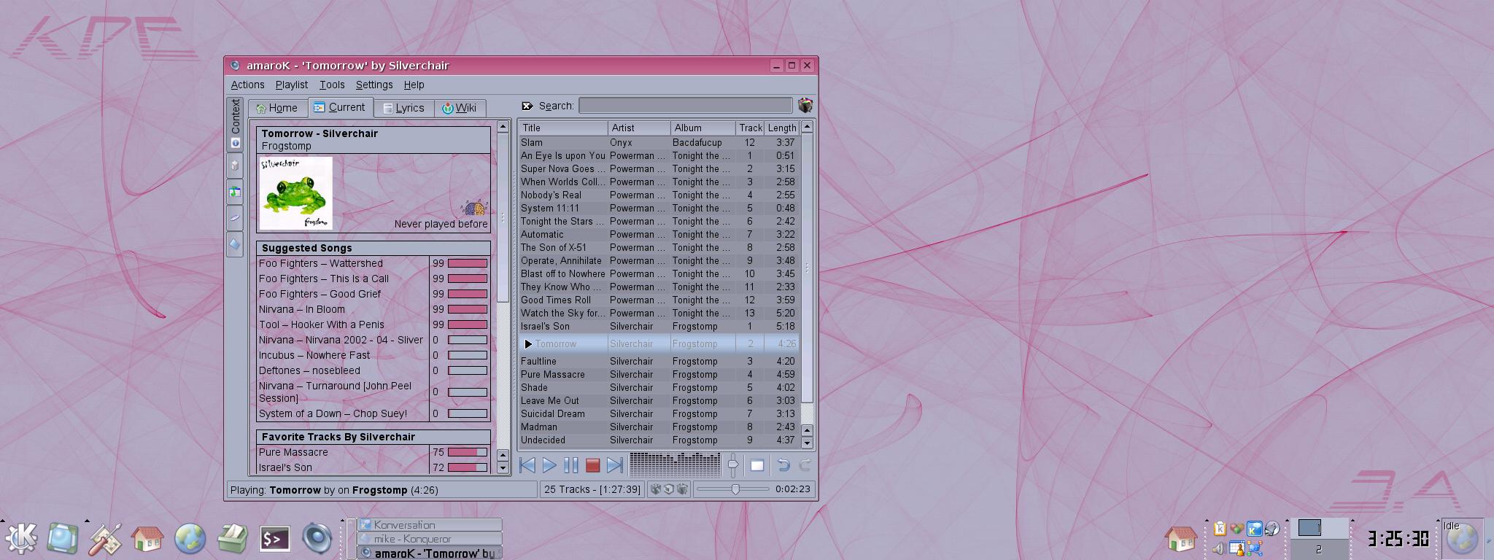Open the Playlist menu
The image size is (1494, 560).
[292, 85]
